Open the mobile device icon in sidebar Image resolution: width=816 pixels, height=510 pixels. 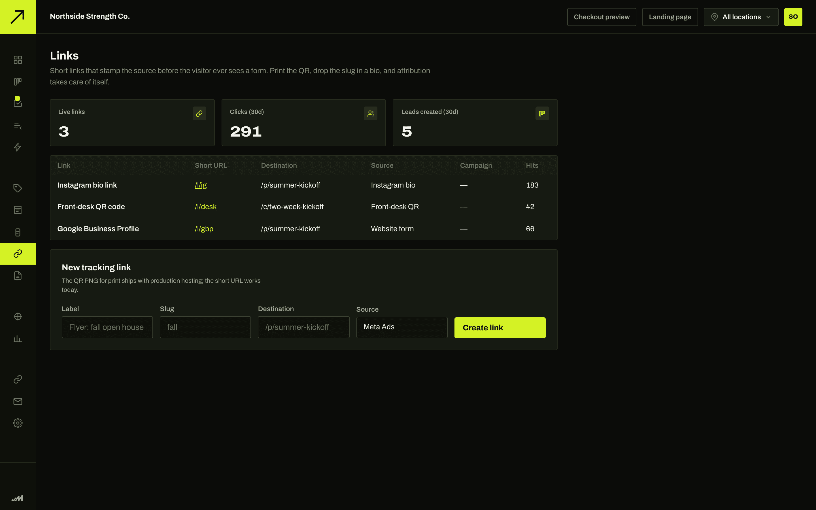(x=18, y=232)
